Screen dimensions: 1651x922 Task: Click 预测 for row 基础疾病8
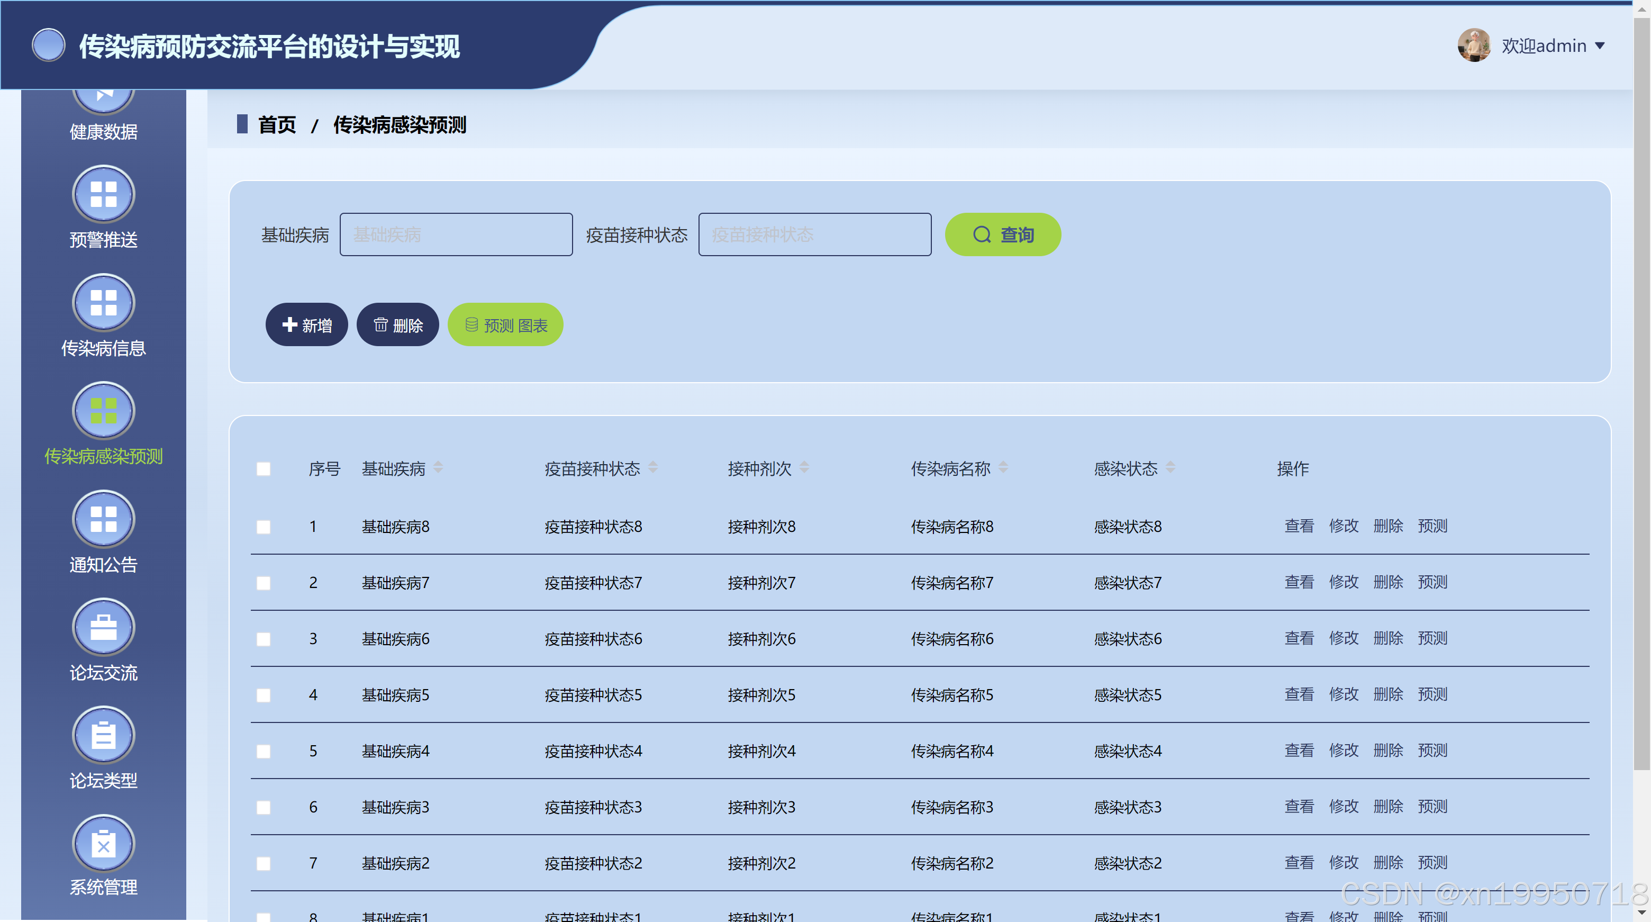coord(1432,526)
